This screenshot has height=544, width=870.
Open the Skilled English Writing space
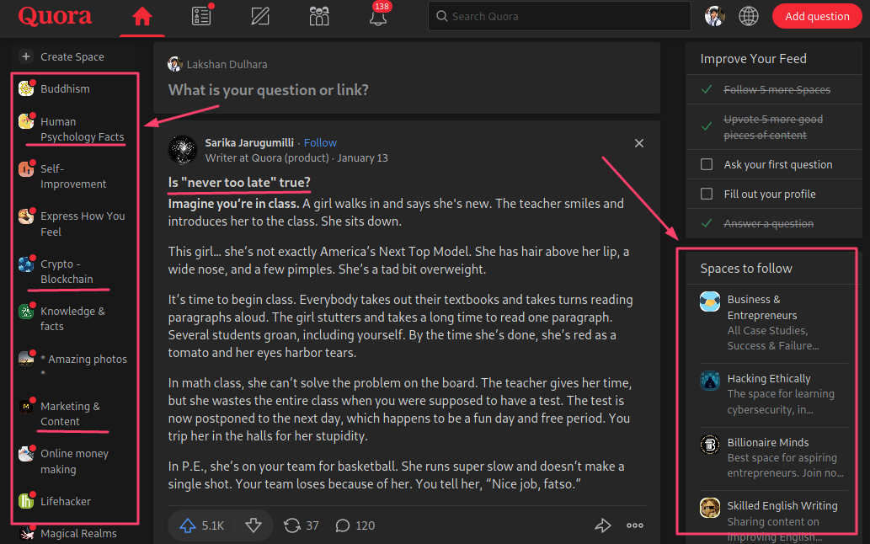[782, 506]
